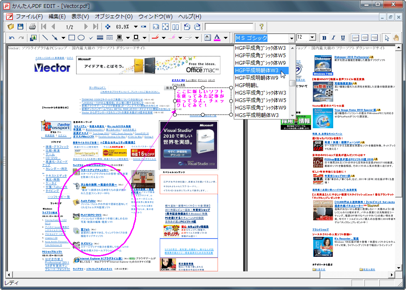Fit whole page in window
The width and height of the screenshot is (406, 290).
[x=166, y=27]
